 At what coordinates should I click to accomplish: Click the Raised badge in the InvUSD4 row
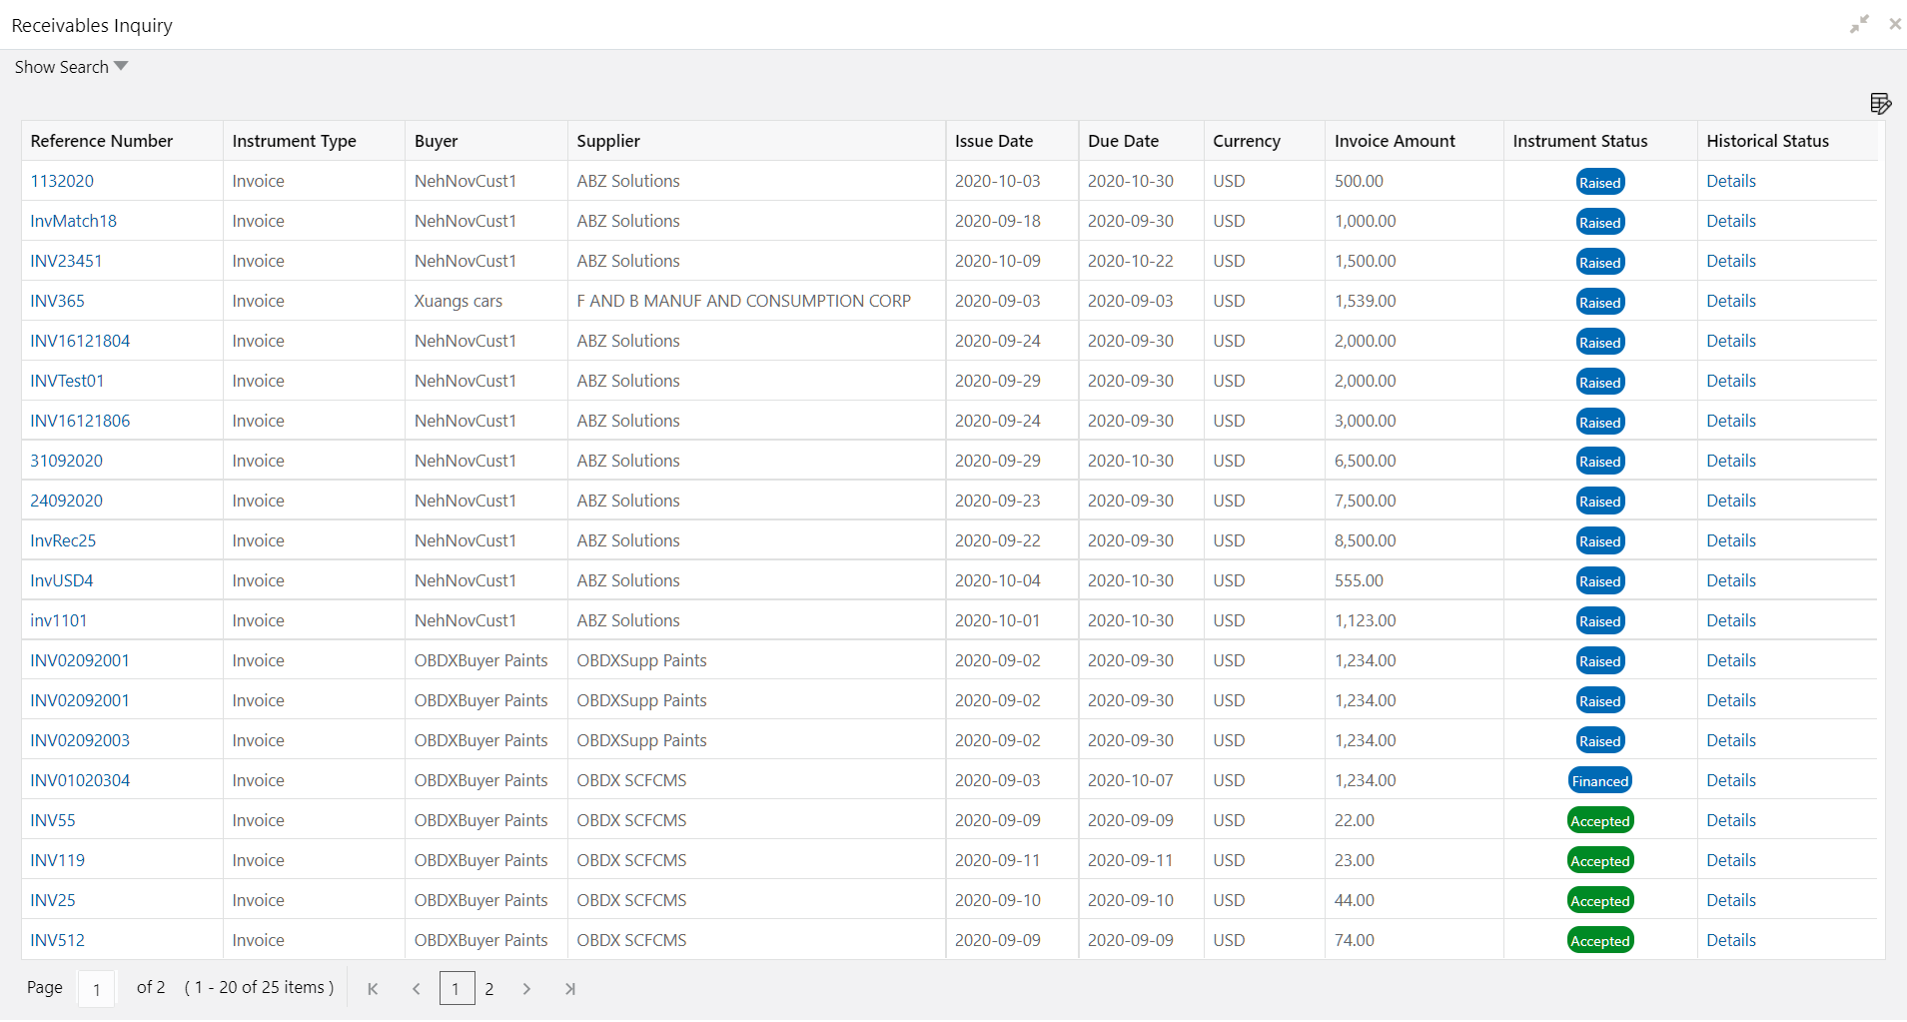tap(1600, 581)
